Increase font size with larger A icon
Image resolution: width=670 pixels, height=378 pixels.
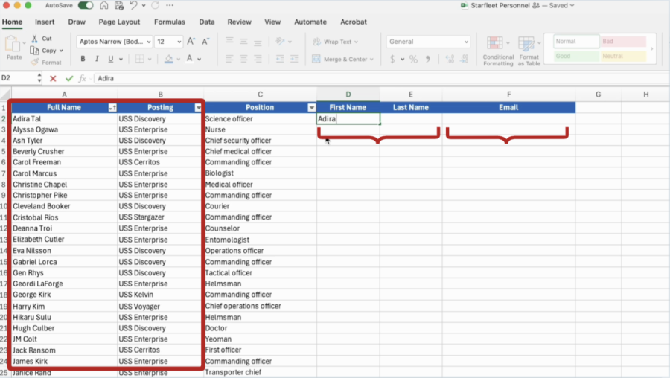(x=191, y=42)
